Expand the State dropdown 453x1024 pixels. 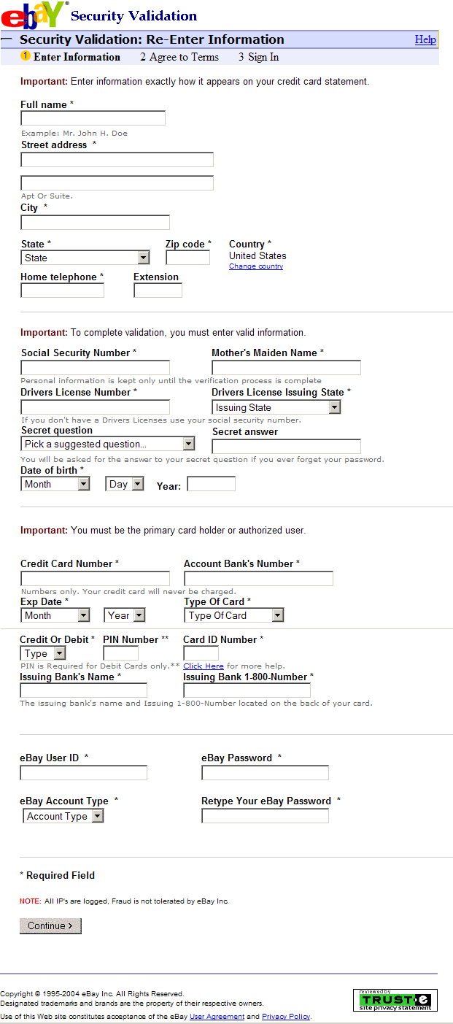click(85, 258)
